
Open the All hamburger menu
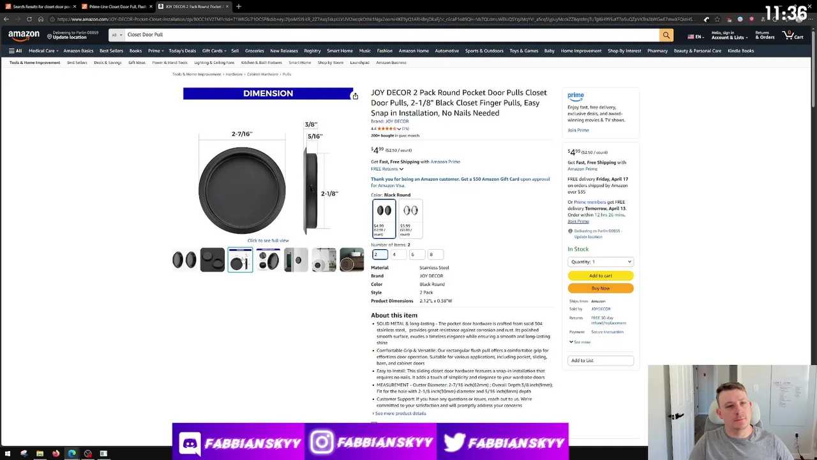pyautogui.click(x=15, y=50)
